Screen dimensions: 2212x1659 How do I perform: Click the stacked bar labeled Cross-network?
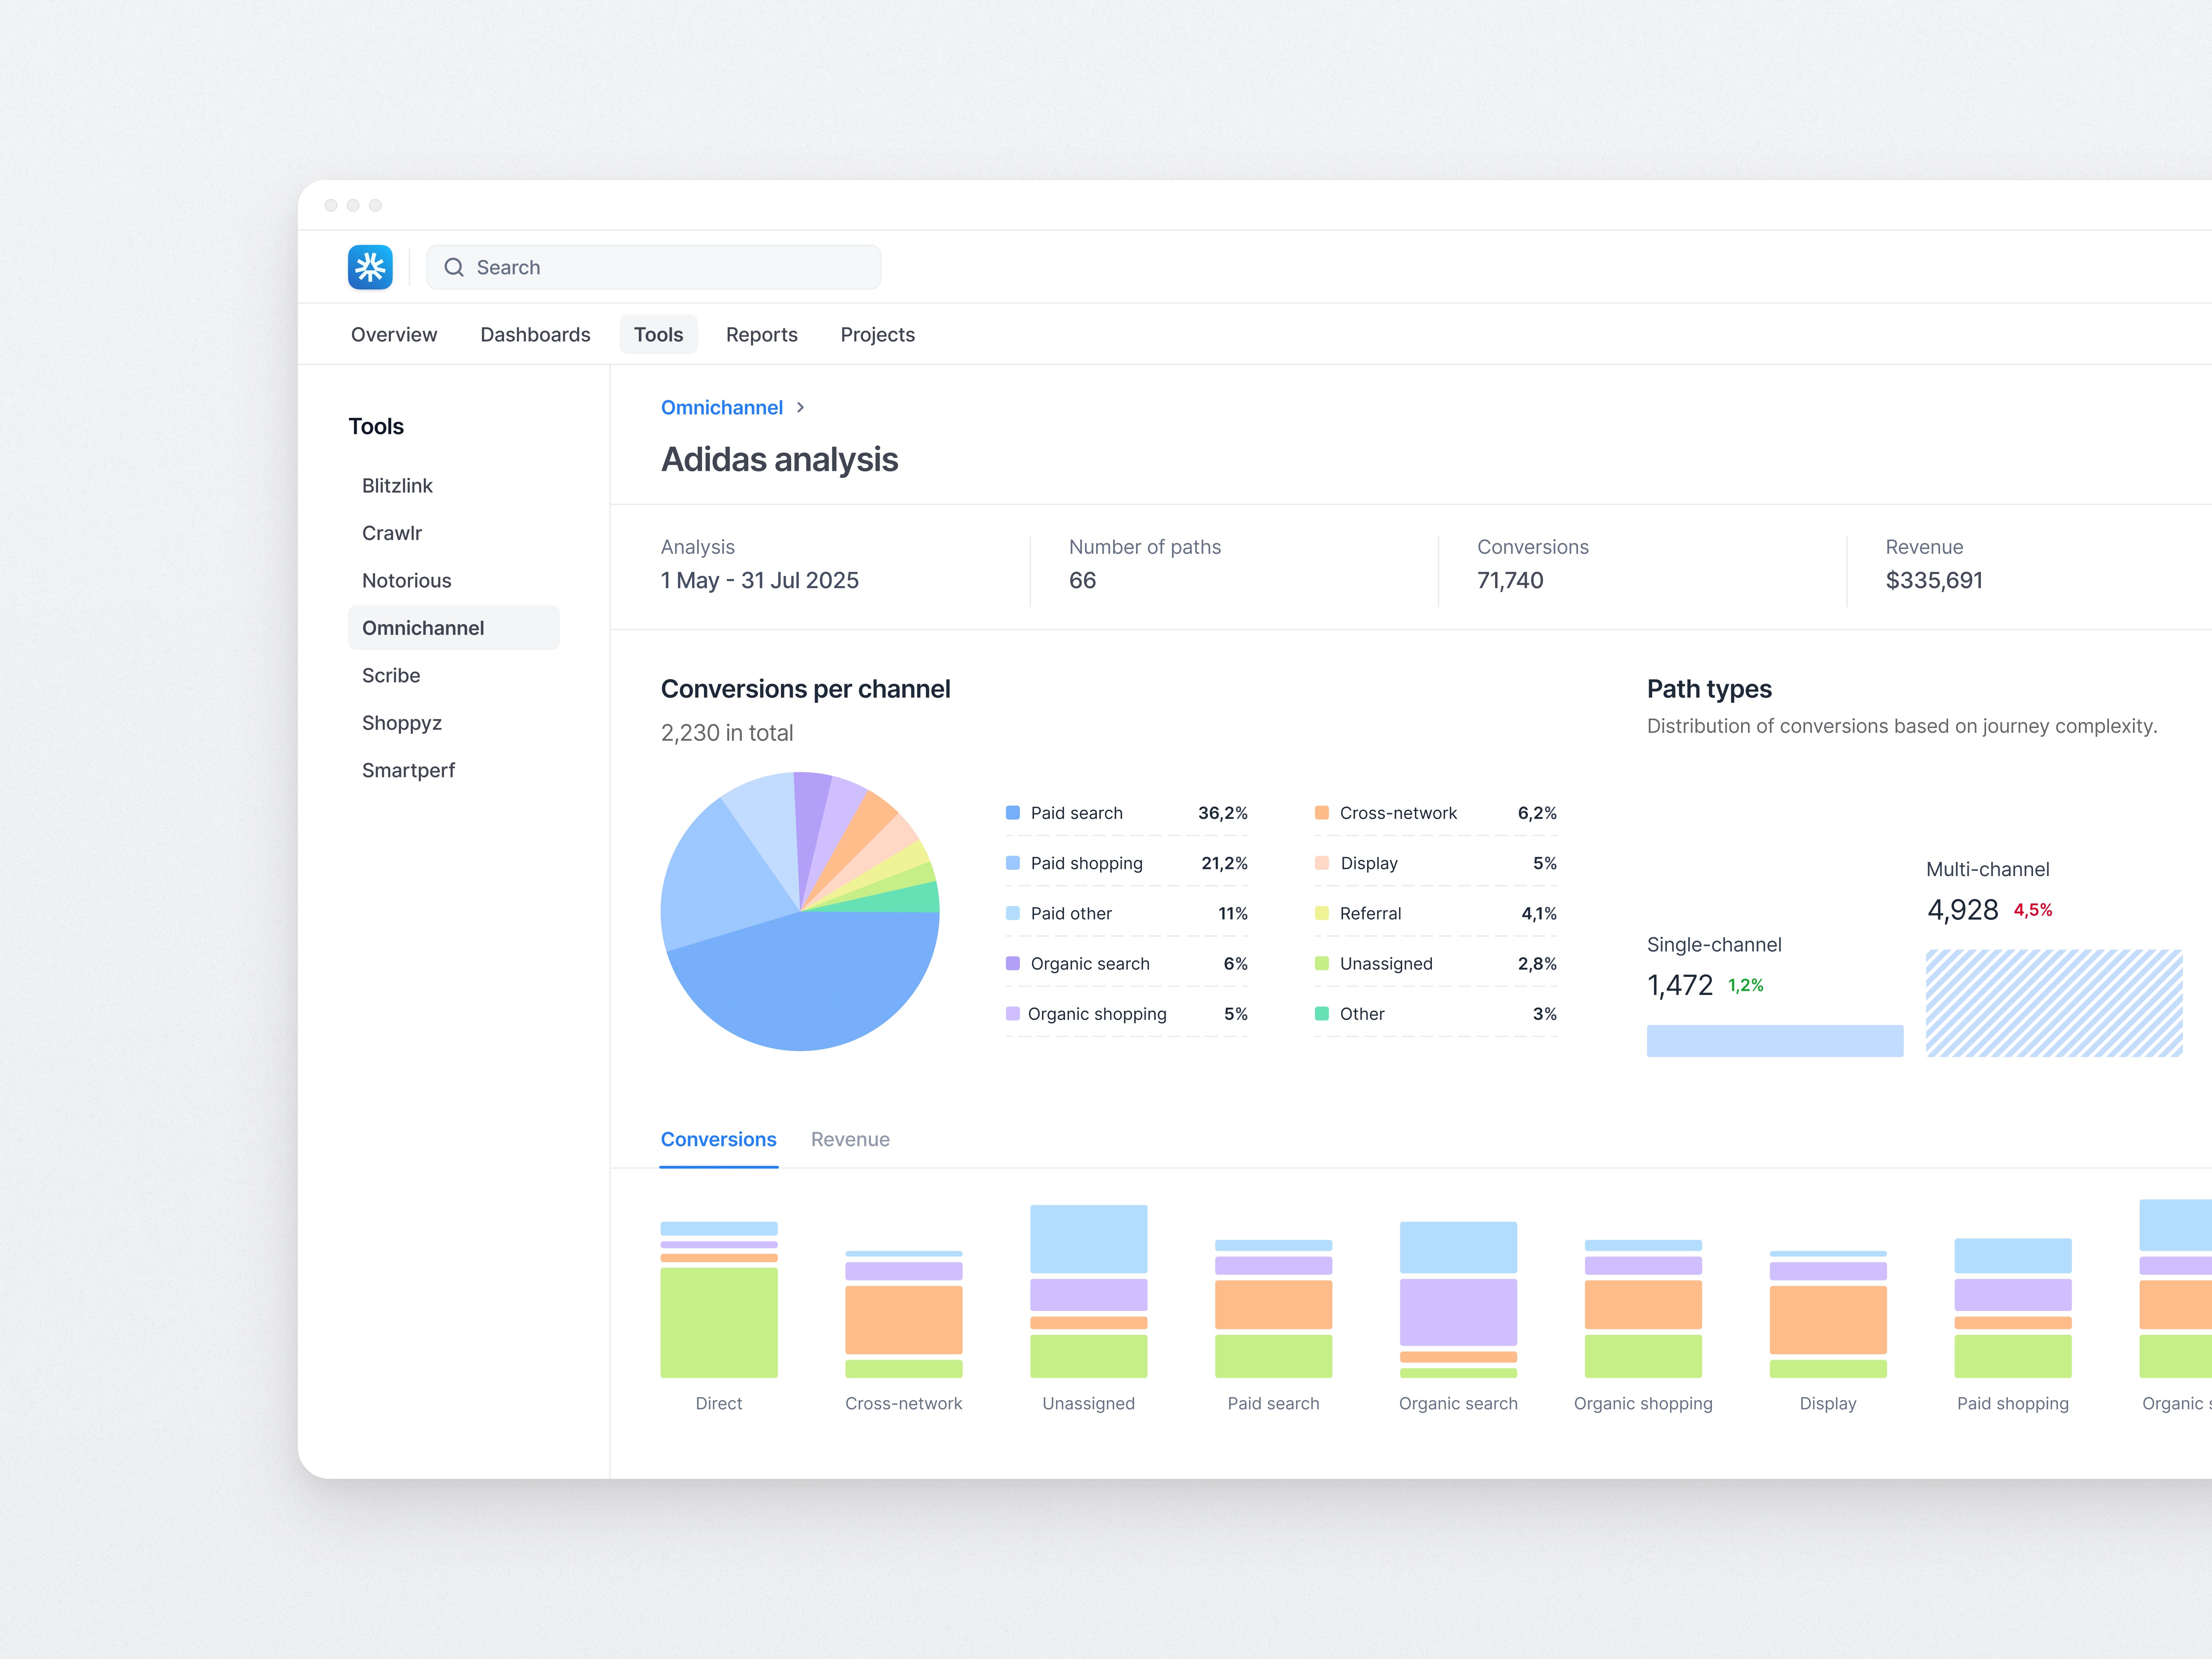[904, 1314]
